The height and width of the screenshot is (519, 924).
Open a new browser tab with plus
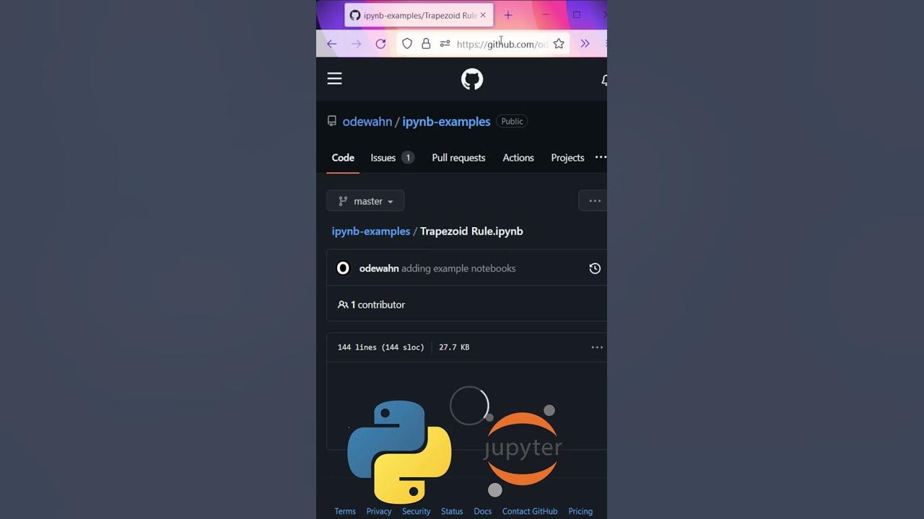tap(508, 15)
